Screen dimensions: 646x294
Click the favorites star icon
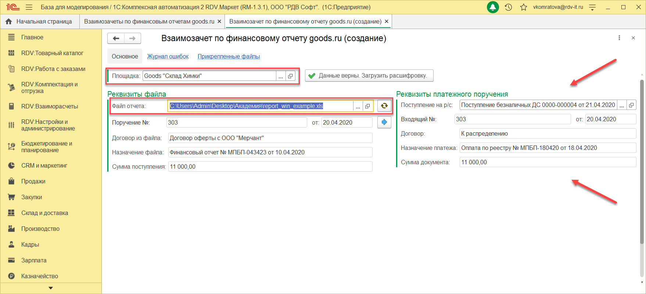click(524, 7)
